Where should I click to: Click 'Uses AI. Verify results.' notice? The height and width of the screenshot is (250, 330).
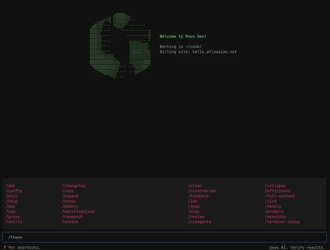click(297, 247)
